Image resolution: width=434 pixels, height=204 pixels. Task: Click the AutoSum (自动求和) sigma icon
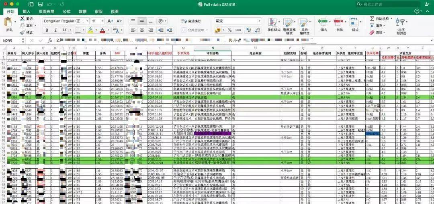coord(372,19)
